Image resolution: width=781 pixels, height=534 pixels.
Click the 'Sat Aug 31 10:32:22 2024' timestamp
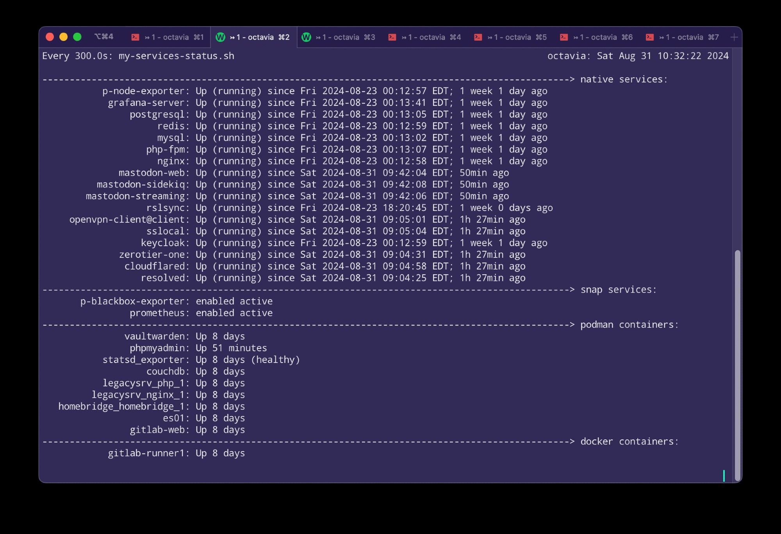(663, 56)
